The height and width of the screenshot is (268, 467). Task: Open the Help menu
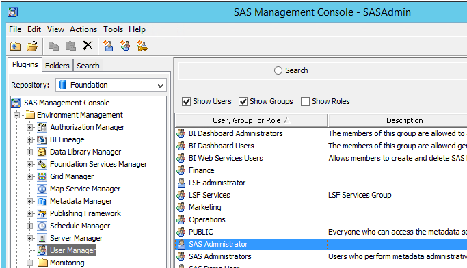137,29
